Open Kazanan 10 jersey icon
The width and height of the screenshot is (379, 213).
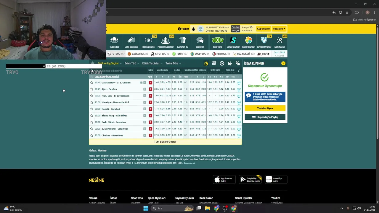183,40
